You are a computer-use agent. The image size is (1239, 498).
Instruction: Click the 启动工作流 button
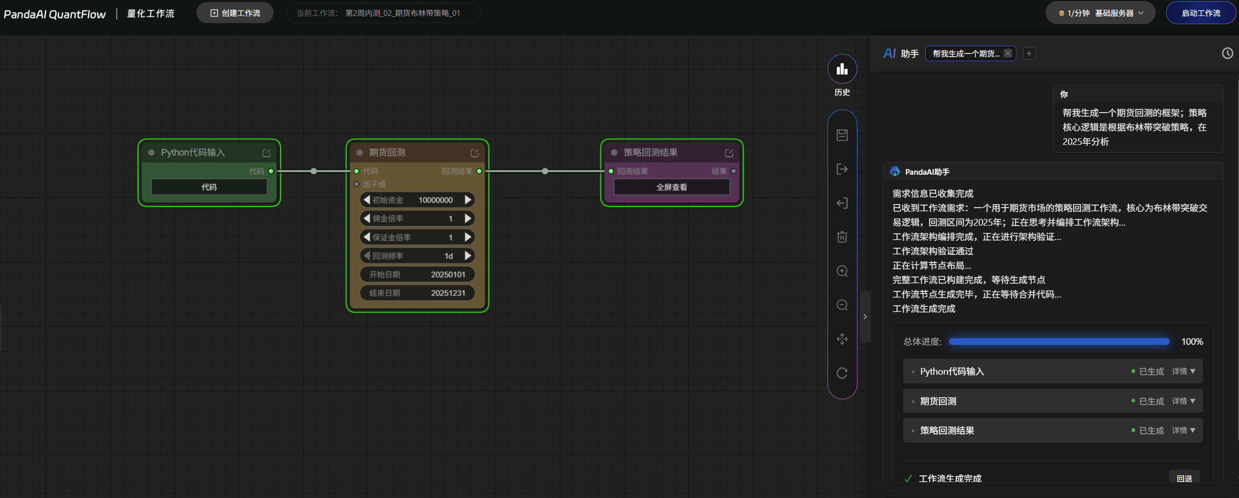(1201, 13)
